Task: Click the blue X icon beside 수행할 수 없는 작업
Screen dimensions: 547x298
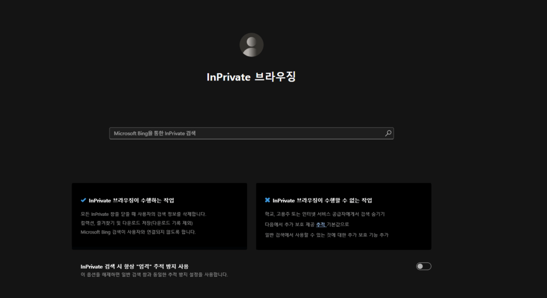Action: [267, 200]
